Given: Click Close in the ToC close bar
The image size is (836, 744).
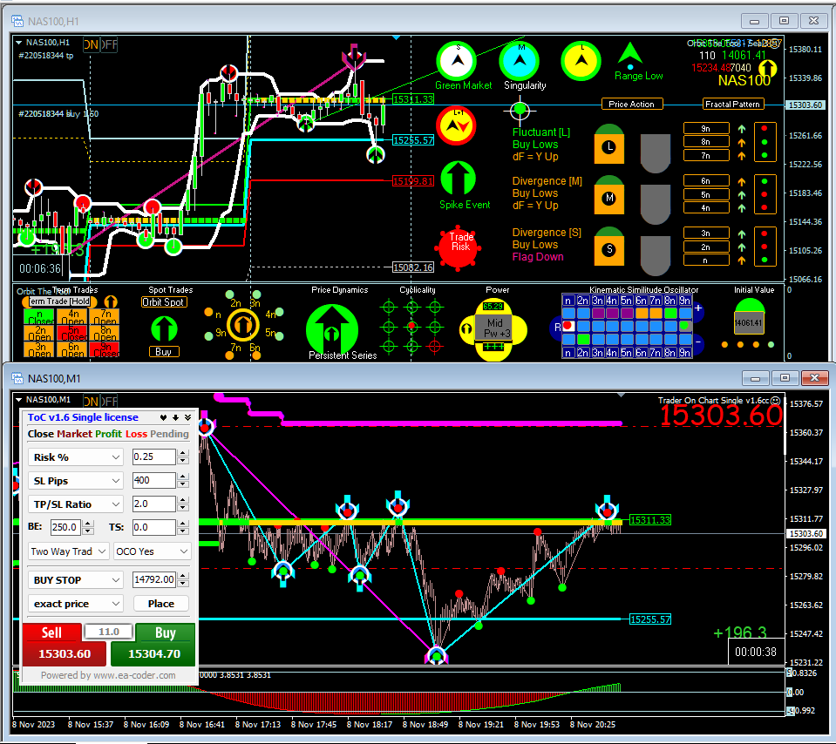Looking at the screenshot, I should (x=40, y=434).
